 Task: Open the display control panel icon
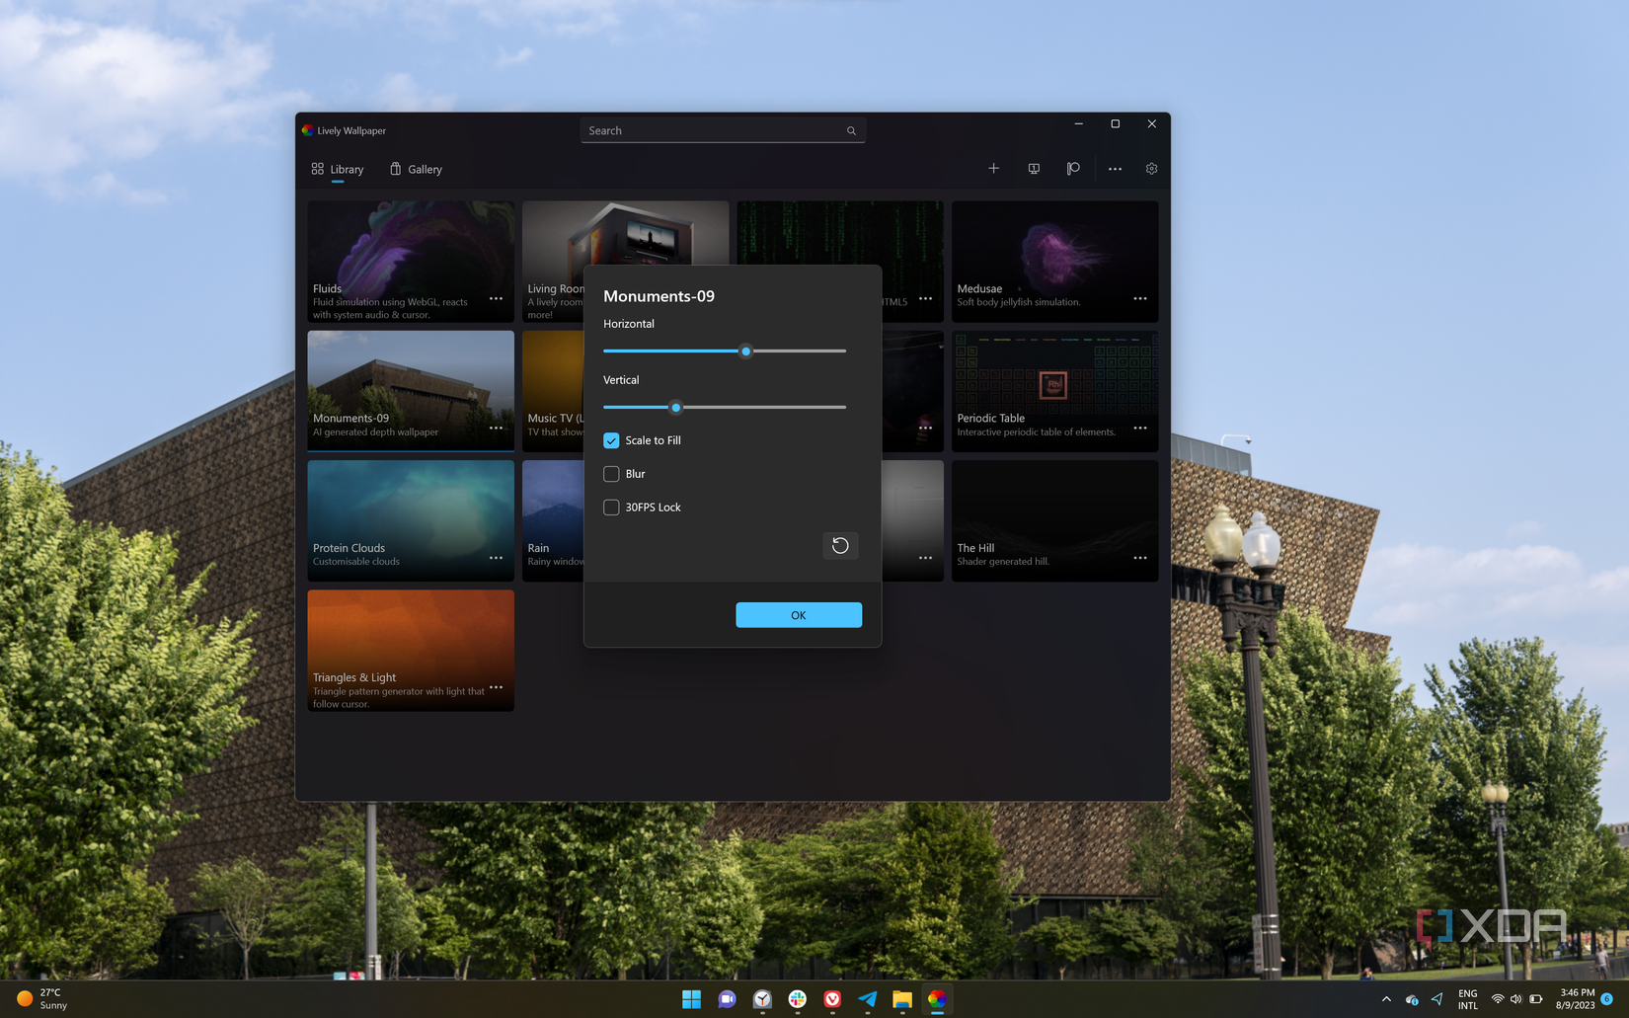point(1034,169)
